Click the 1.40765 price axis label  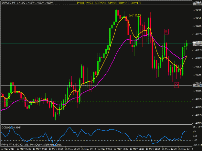197,123
